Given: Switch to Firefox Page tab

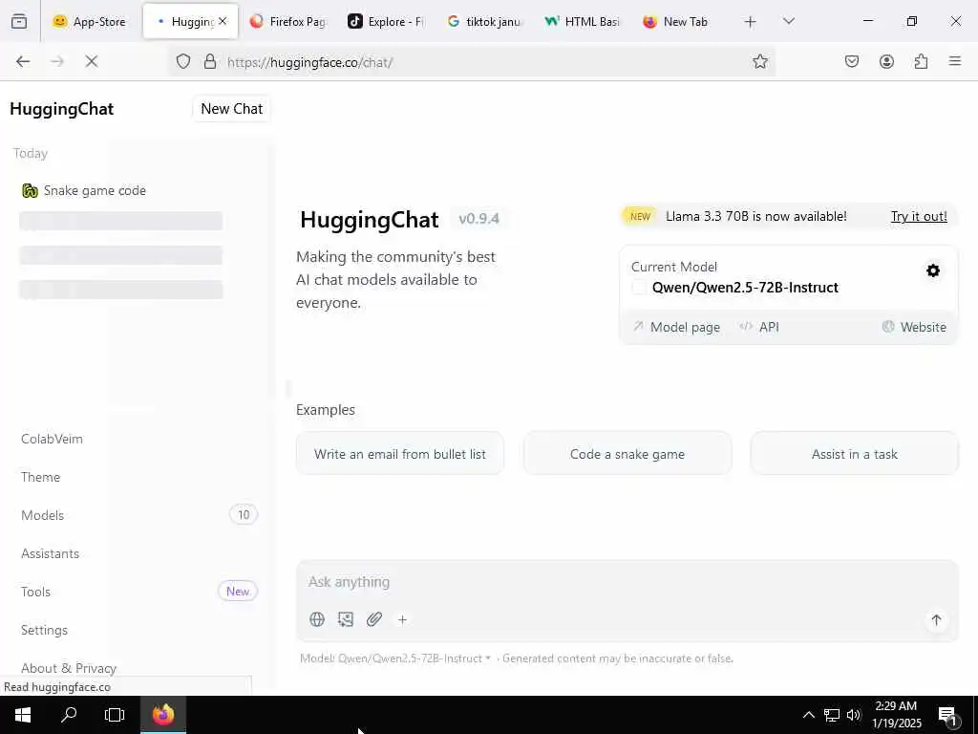Looking at the screenshot, I should click(287, 22).
